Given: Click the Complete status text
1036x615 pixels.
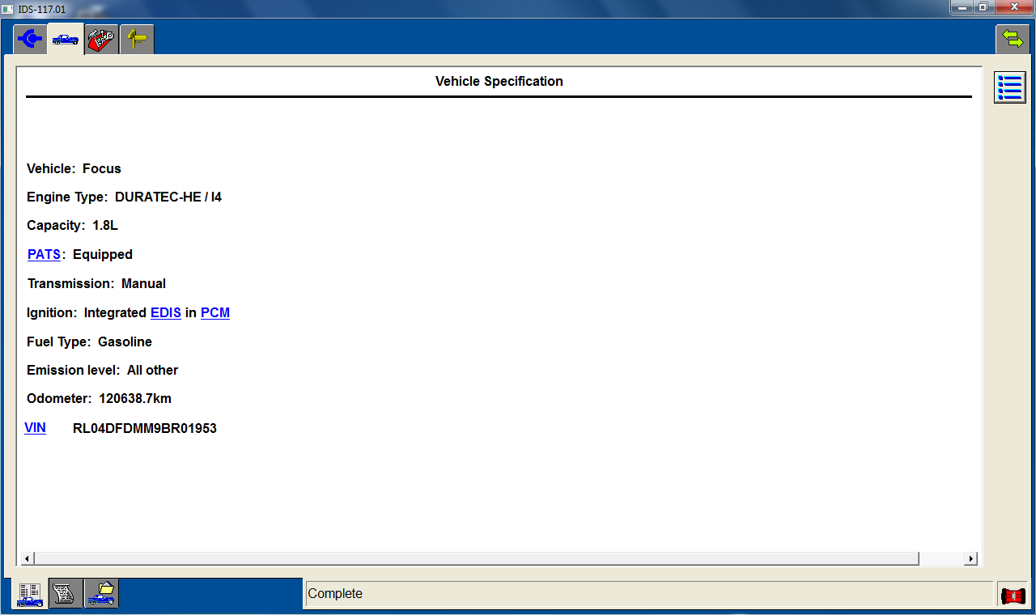Looking at the screenshot, I should [x=335, y=594].
